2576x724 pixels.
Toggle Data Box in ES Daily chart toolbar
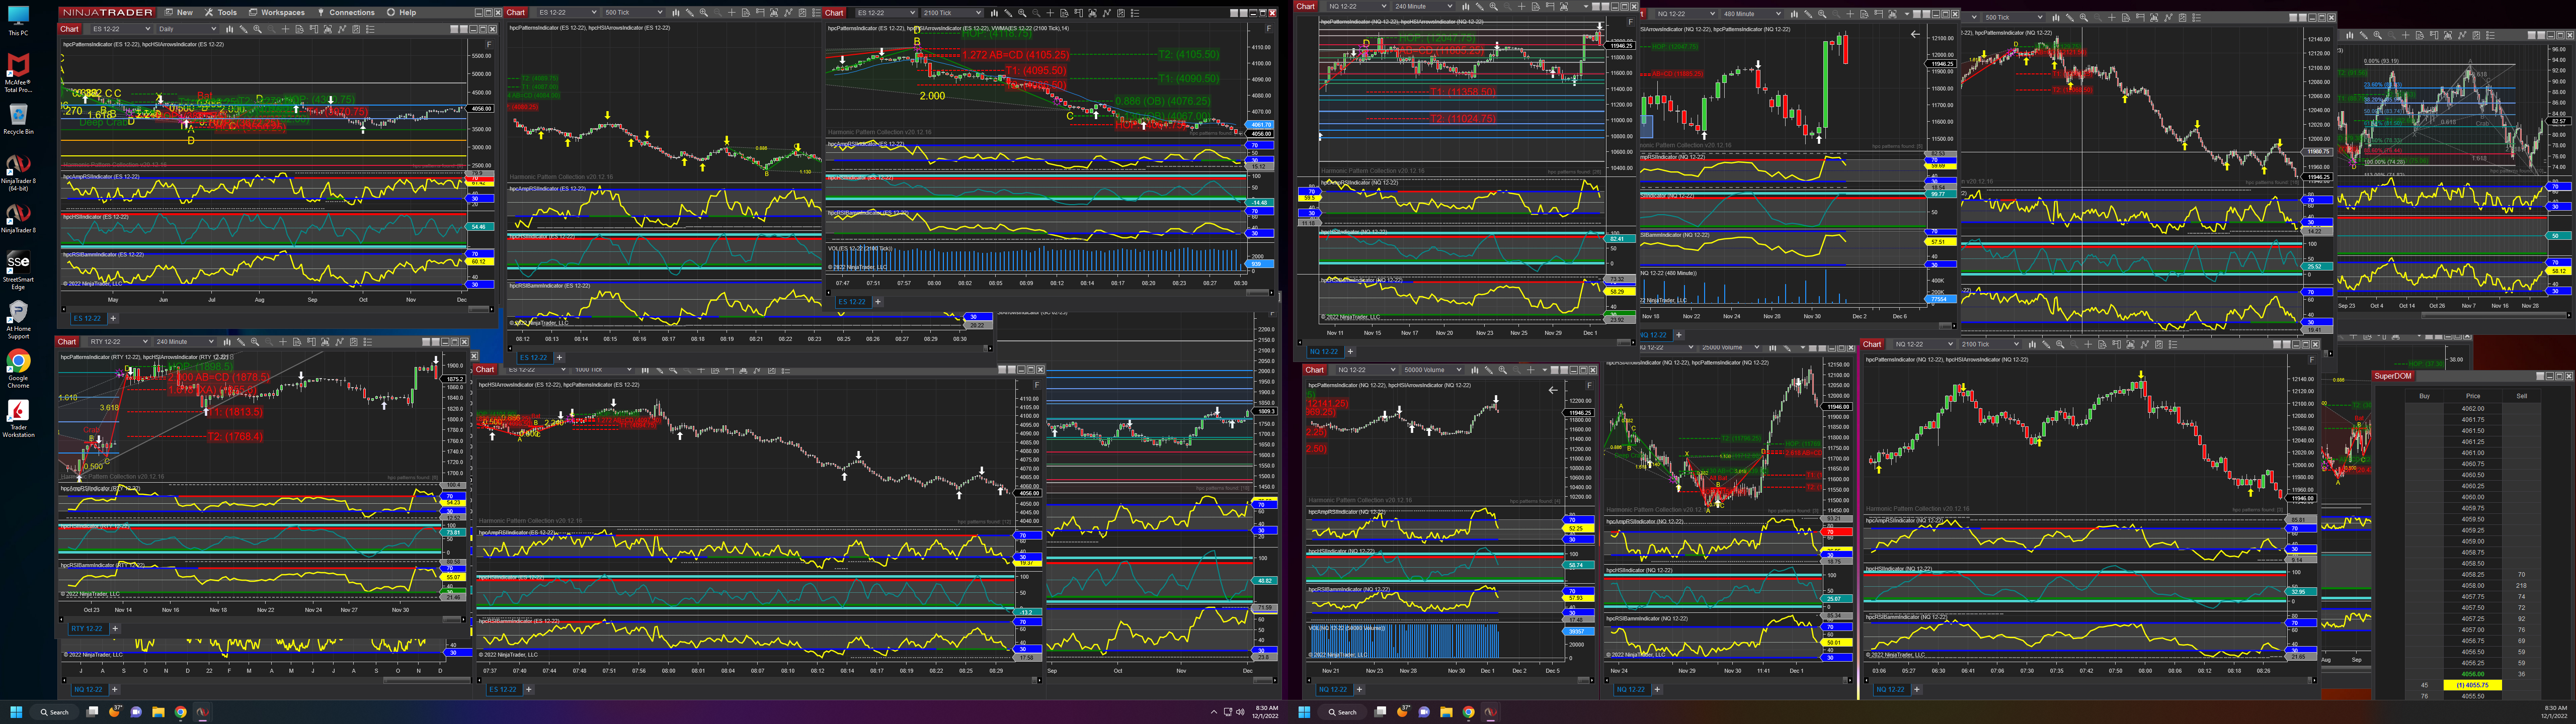click(300, 29)
